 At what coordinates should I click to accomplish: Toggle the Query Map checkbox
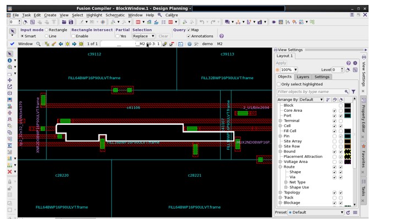coord(189,30)
